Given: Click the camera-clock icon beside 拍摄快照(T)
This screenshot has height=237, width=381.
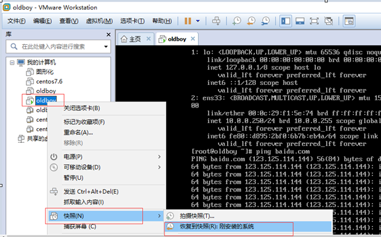Looking at the screenshot, I should pos(170,216).
